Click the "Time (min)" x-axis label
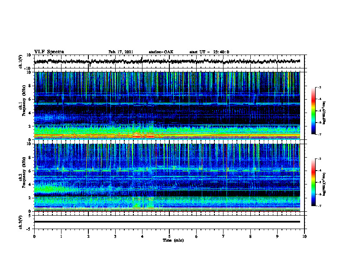 coord(173,240)
